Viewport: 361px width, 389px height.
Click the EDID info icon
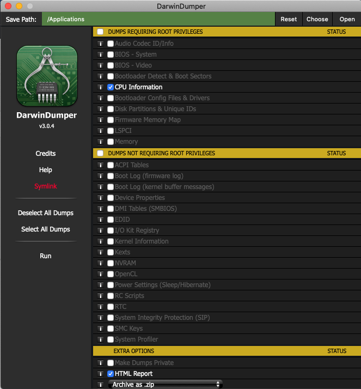(100, 220)
